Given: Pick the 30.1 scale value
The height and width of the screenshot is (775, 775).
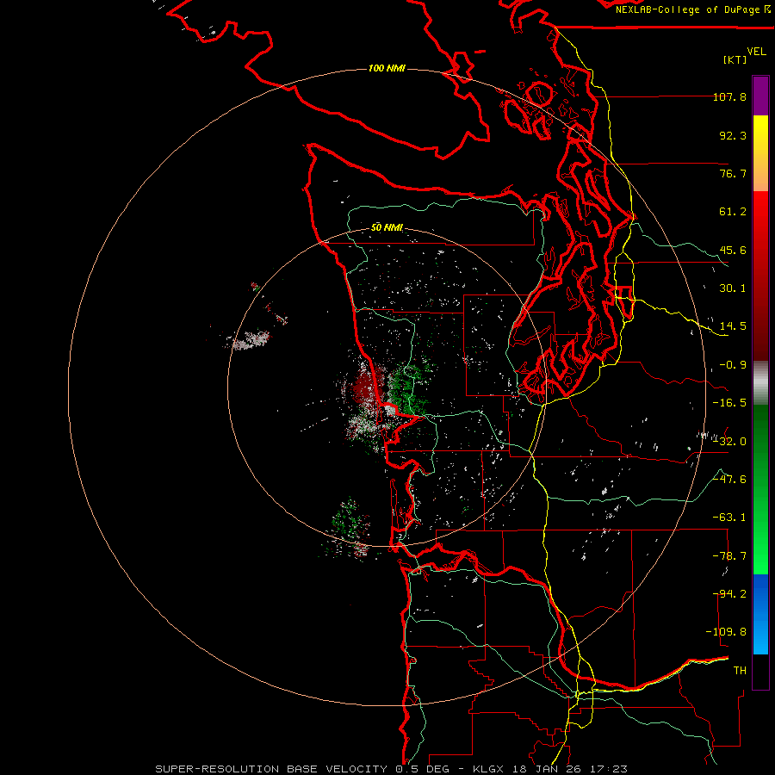Looking at the screenshot, I should click(733, 288).
